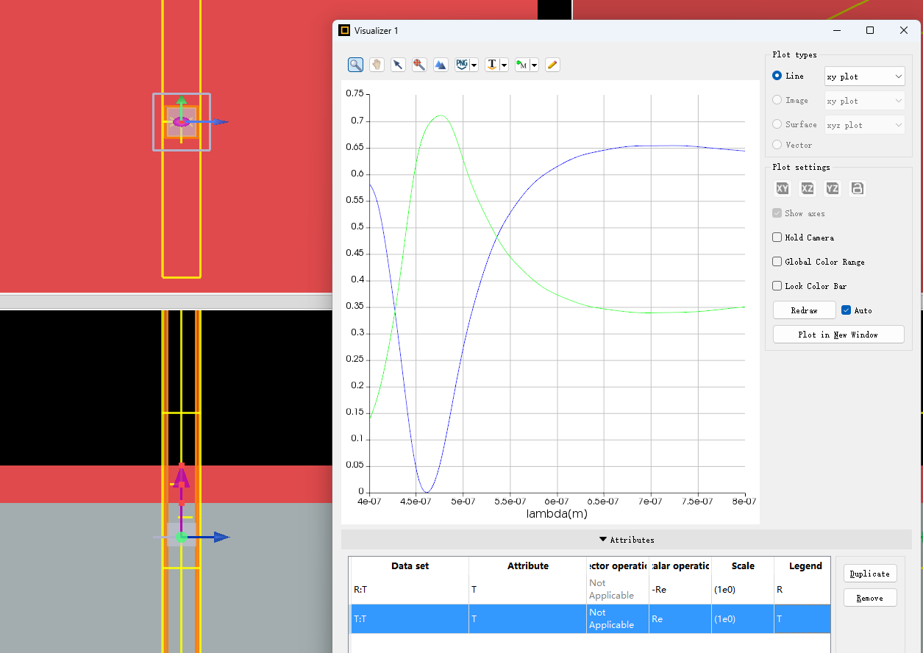Click the blue mountains image icon

(x=441, y=65)
